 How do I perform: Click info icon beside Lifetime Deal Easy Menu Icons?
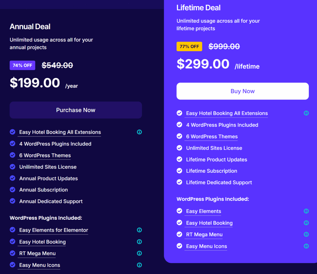tap(306, 246)
